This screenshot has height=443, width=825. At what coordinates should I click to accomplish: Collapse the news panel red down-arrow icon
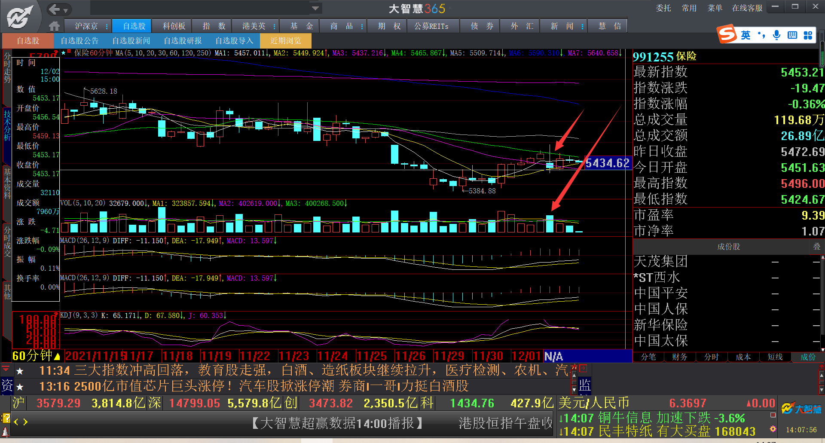pyautogui.click(x=6, y=370)
